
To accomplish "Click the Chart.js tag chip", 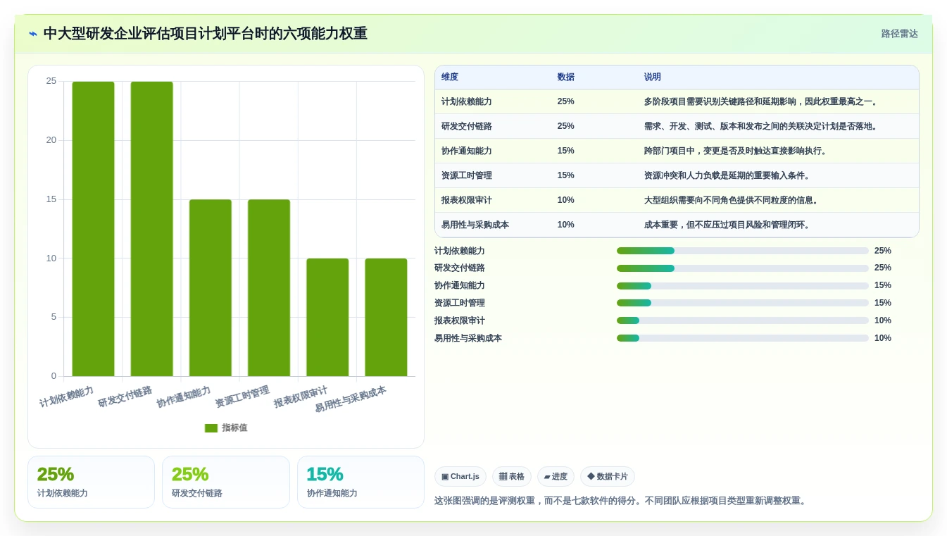I will click(x=460, y=477).
